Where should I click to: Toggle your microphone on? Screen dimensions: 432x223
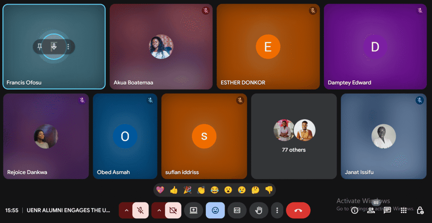coord(140,210)
